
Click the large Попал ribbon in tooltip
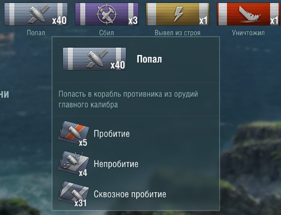(94, 59)
